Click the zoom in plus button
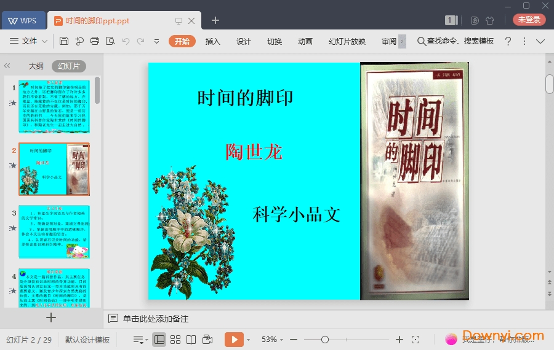Screen dimensions: 554x350 coord(399,340)
